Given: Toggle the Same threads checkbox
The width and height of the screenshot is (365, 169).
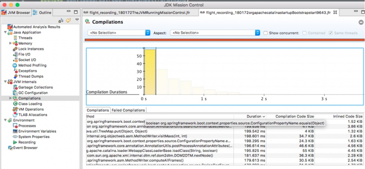Looking at the screenshot, I should coord(331,33).
